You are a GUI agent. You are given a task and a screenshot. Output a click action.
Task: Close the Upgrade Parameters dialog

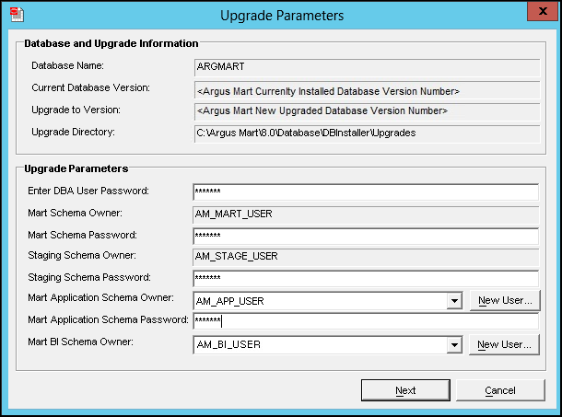tap(543, 11)
